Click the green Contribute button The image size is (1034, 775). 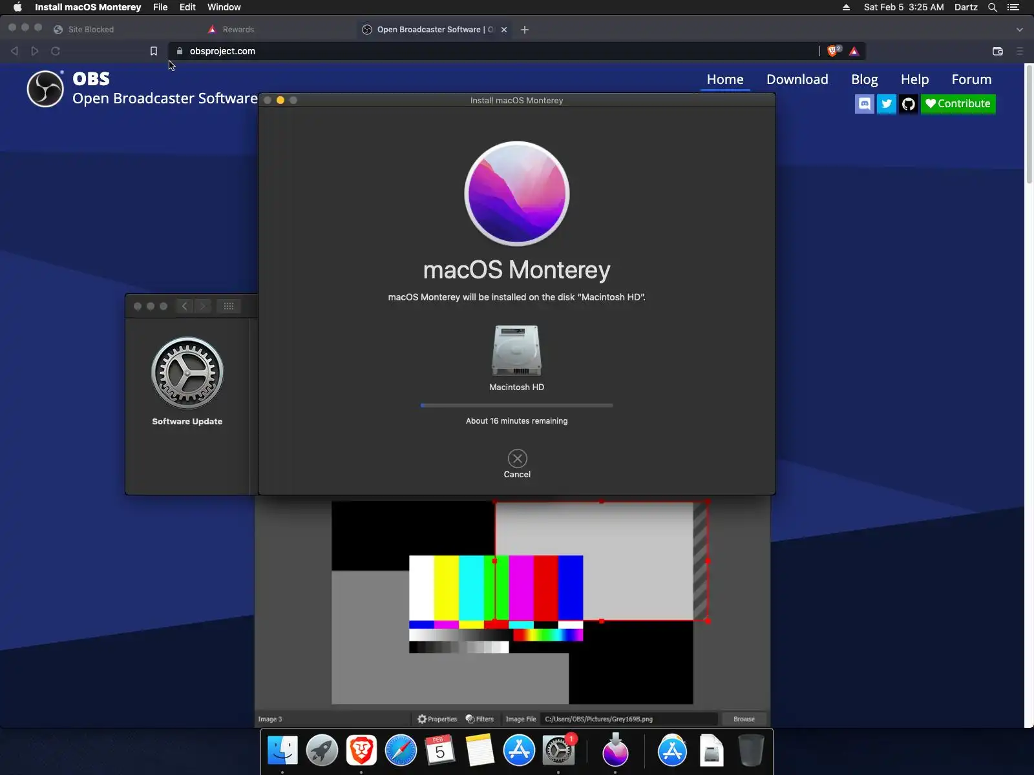coord(958,104)
